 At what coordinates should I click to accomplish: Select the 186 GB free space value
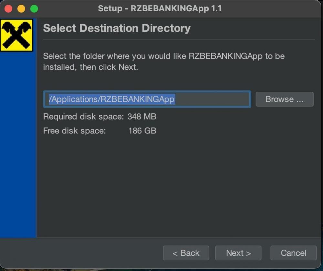click(142, 131)
